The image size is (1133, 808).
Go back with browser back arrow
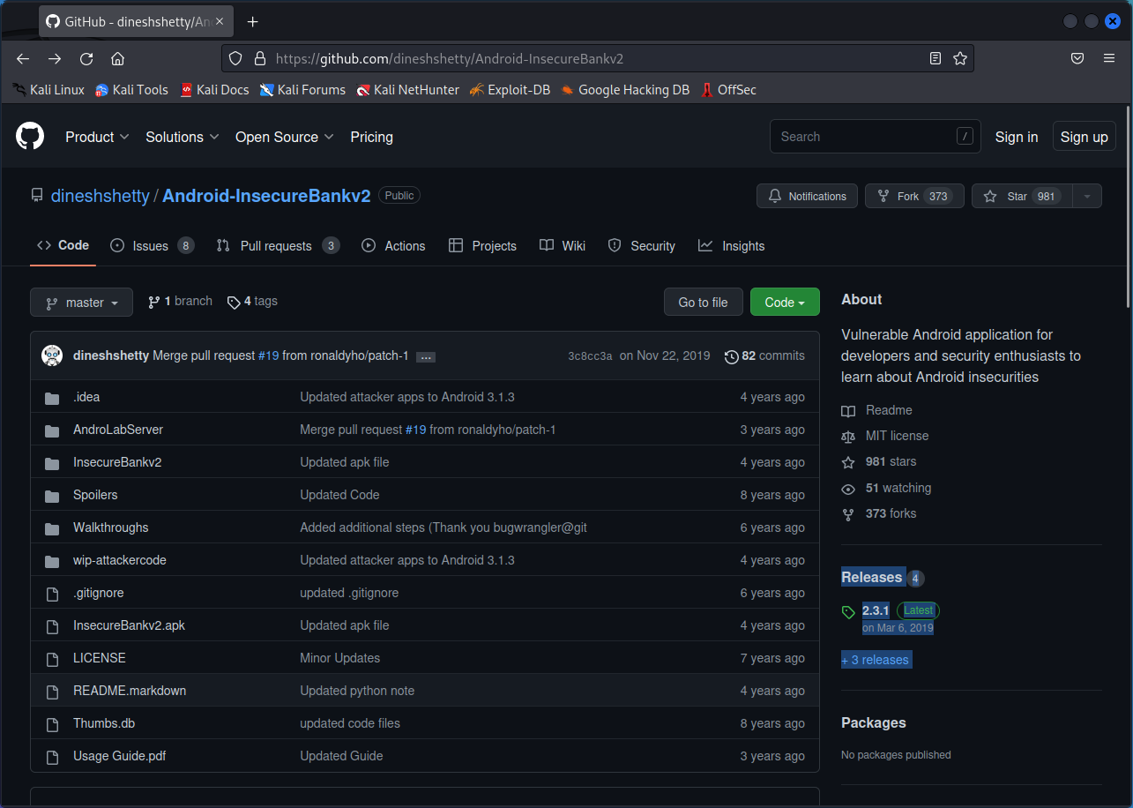[x=23, y=58]
